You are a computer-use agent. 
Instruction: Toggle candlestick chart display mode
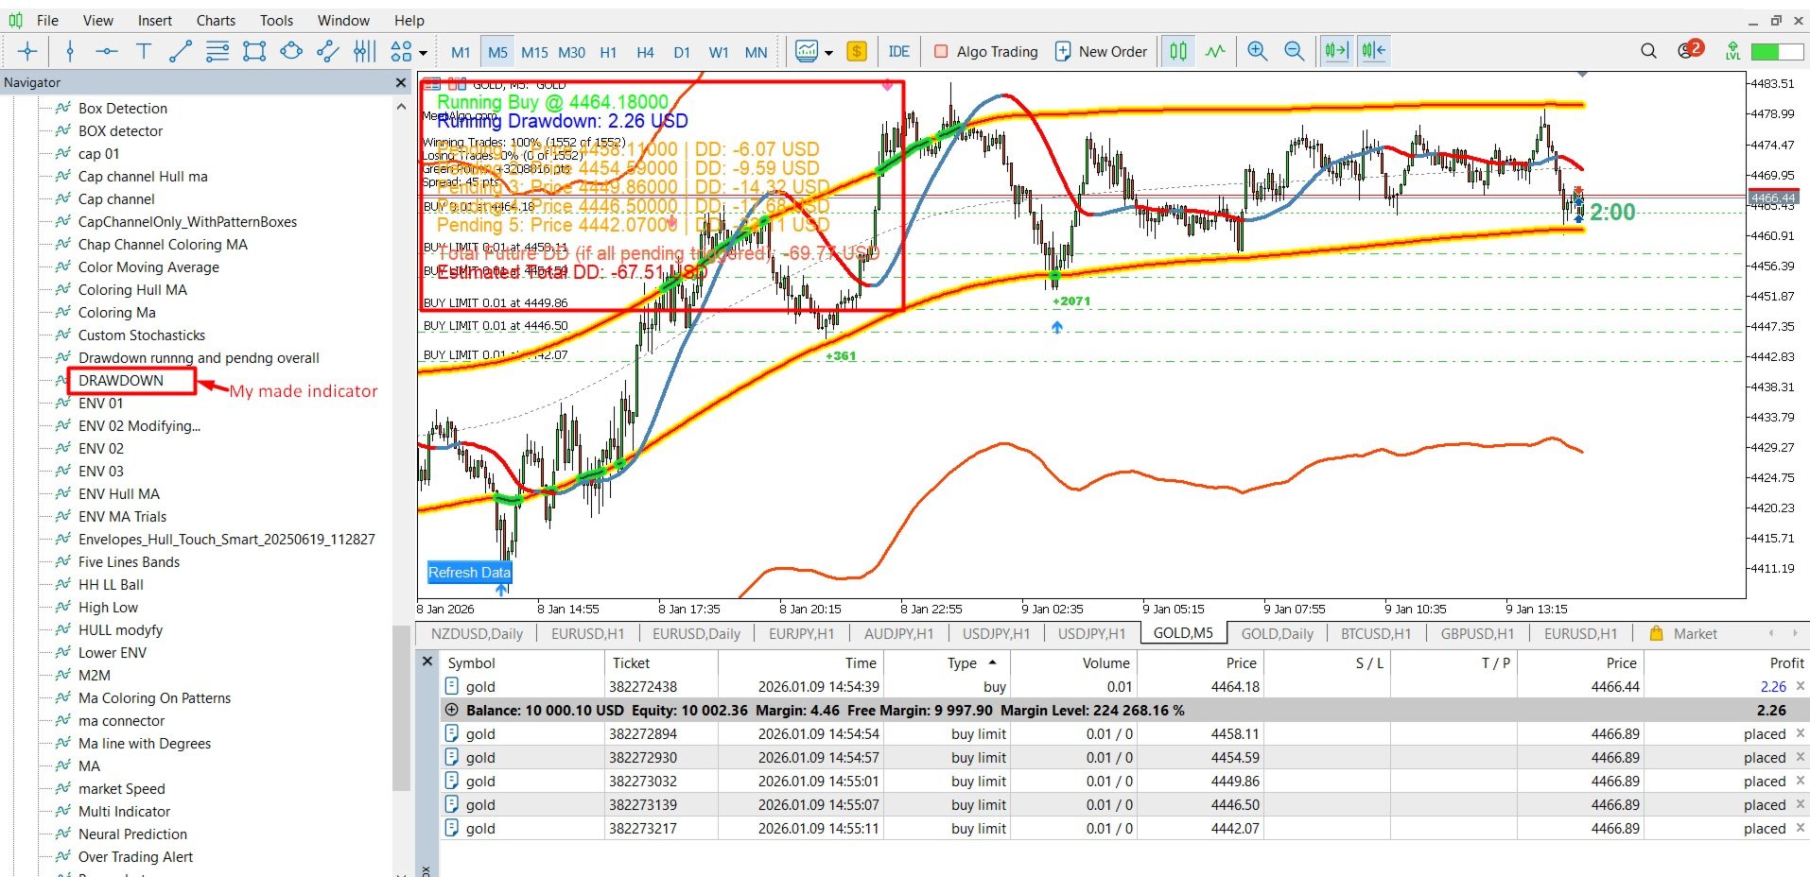1178,51
